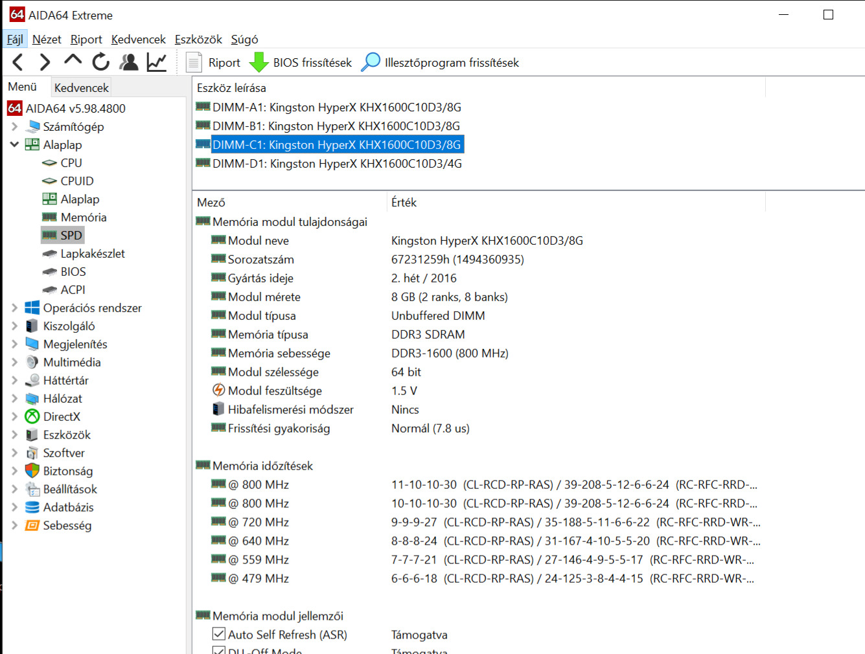Image resolution: width=865 pixels, height=654 pixels.
Task: Click the Sebesség benchmark icon
Action: (32, 525)
